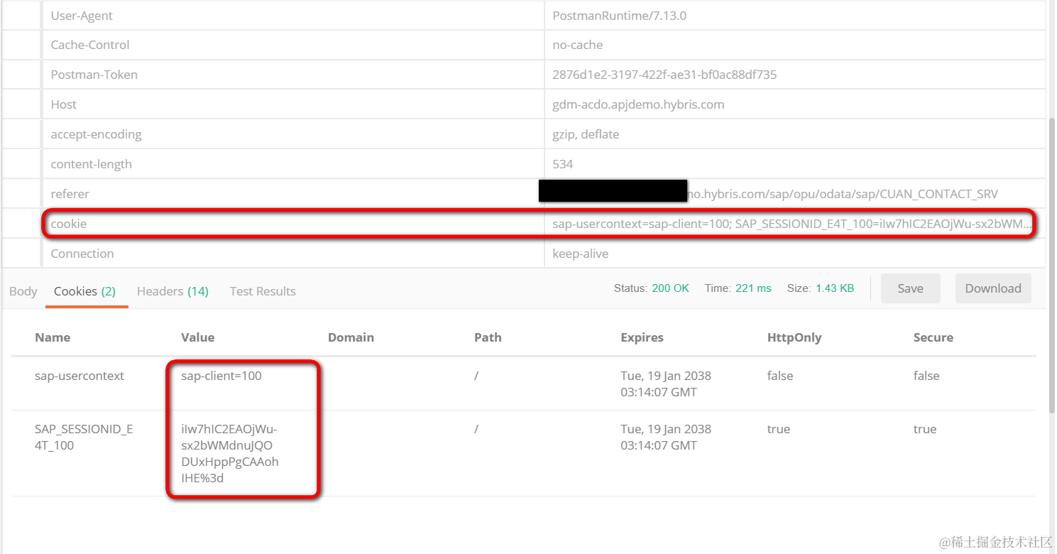Viewport: 1057px width, 554px height.
Task: Click the vertical scrollbar thumb
Action: 1051,264
